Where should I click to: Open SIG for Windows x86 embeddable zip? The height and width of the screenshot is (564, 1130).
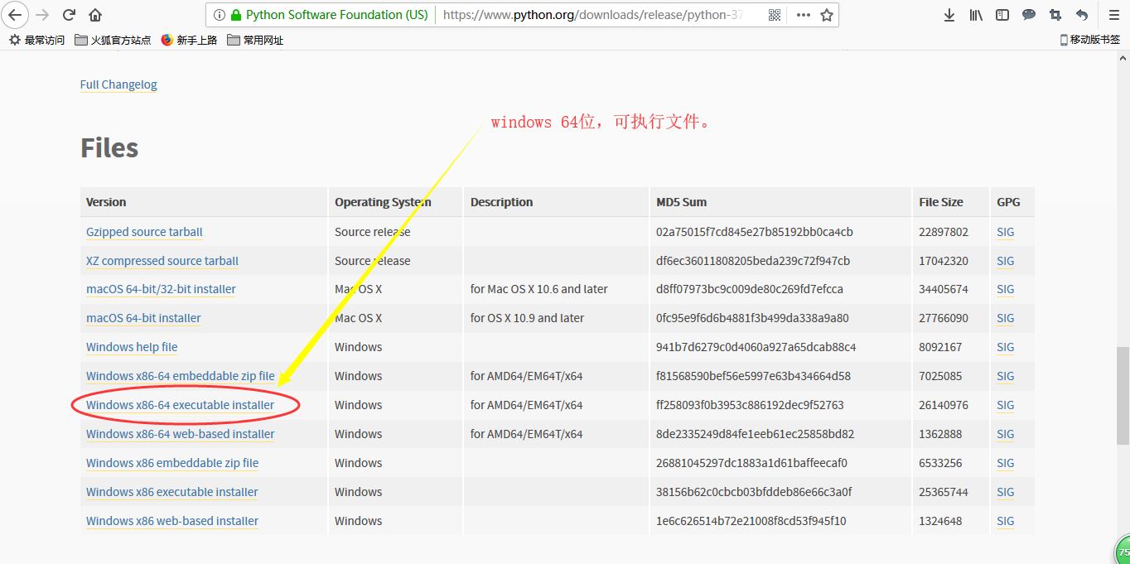pos(1005,463)
